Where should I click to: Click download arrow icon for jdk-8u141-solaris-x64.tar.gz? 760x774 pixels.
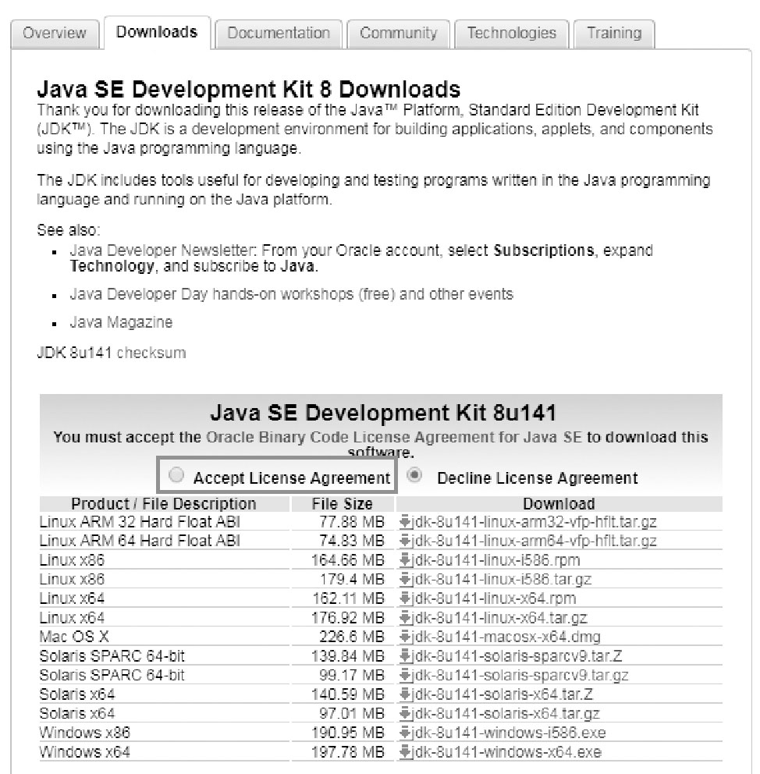click(x=406, y=713)
